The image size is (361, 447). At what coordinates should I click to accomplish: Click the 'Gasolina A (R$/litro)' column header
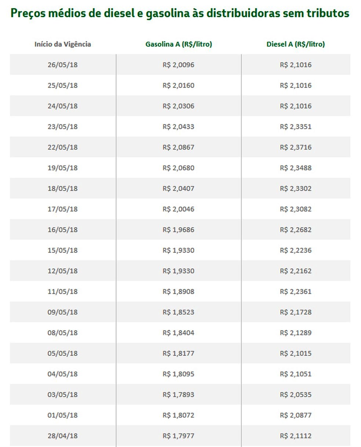pos(179,44)
